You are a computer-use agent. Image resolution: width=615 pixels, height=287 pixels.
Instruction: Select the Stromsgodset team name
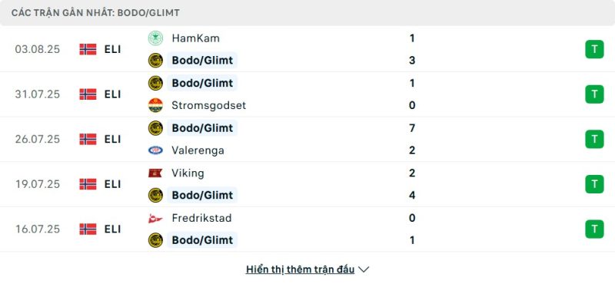click(208, 105)
